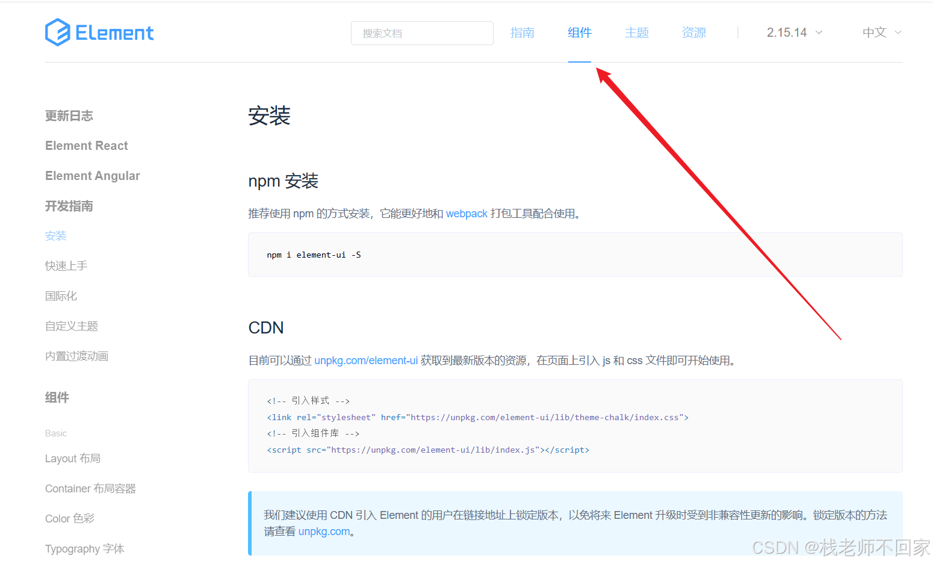Select 快速上手 in the sidebar
The image size is (933, 564).
66,265
